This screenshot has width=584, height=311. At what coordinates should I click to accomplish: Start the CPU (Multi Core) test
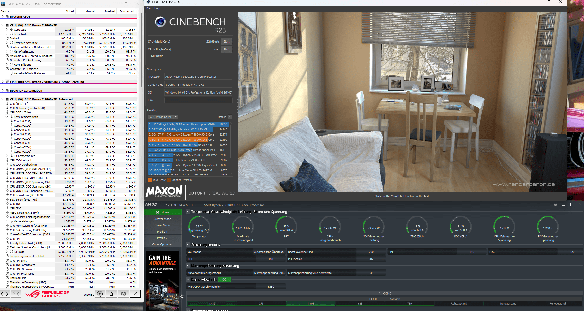(x=227, y=42)
